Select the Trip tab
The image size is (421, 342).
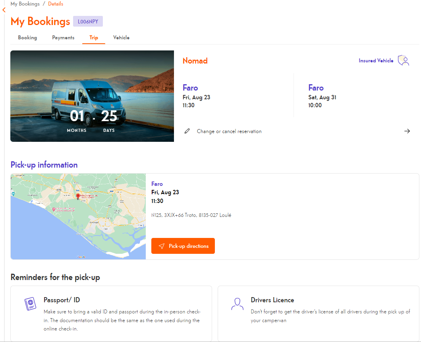(x=94, y=38)
